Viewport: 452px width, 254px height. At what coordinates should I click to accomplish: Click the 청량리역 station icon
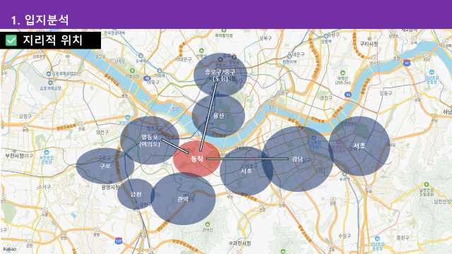point(289,56)
